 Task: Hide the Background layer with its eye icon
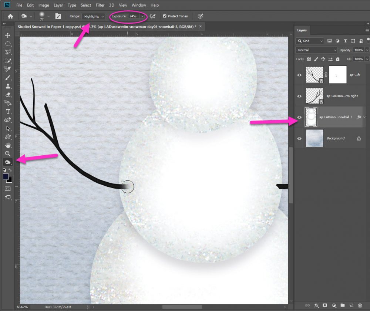[x=300, y=138]
